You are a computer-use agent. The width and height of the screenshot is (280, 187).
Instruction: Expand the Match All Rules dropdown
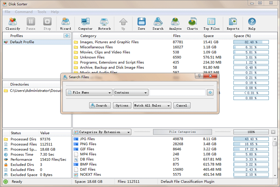tap(152, 105)
